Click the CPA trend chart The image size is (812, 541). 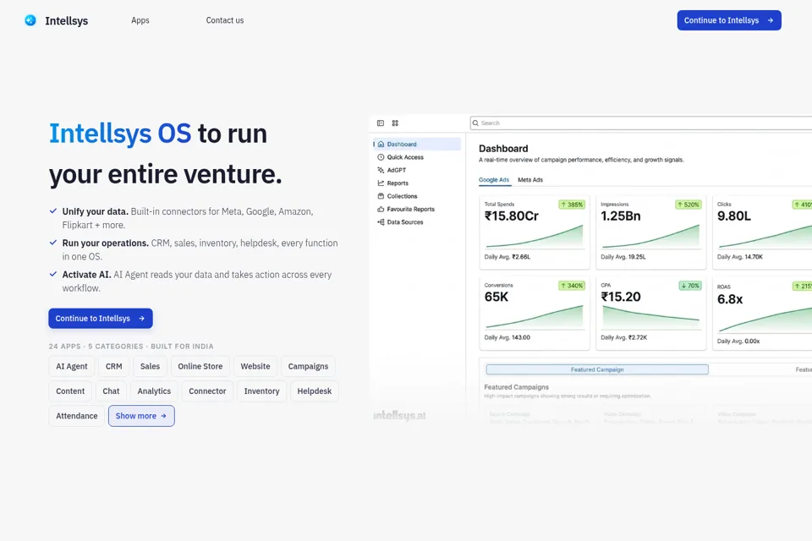[x=651, y=317]
